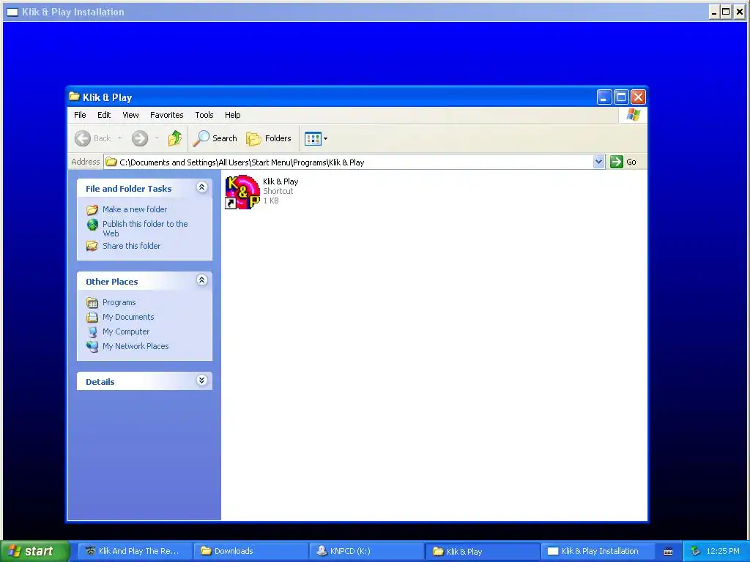Click the Forward navigation arrow

140,138
